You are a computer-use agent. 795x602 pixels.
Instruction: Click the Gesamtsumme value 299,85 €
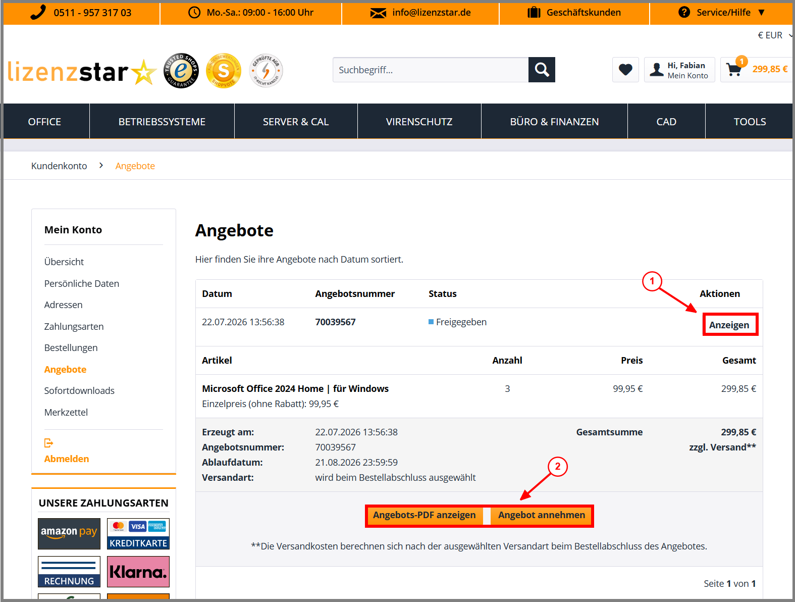(738, 432)
